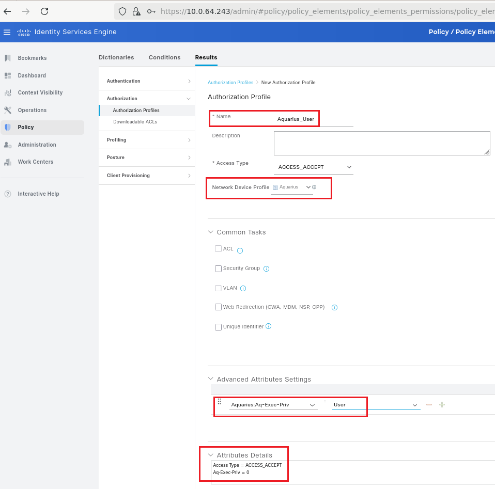Click the padlock security warning icon
Screen dimensions: 495x489
[136, 12]
